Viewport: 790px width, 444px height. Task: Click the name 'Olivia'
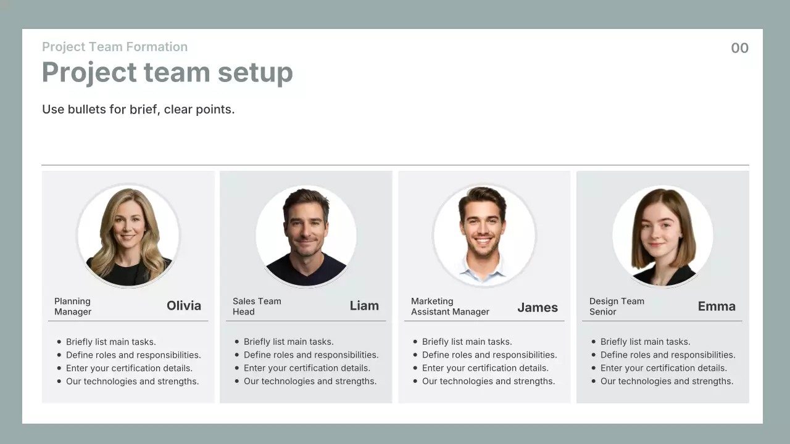184,306
